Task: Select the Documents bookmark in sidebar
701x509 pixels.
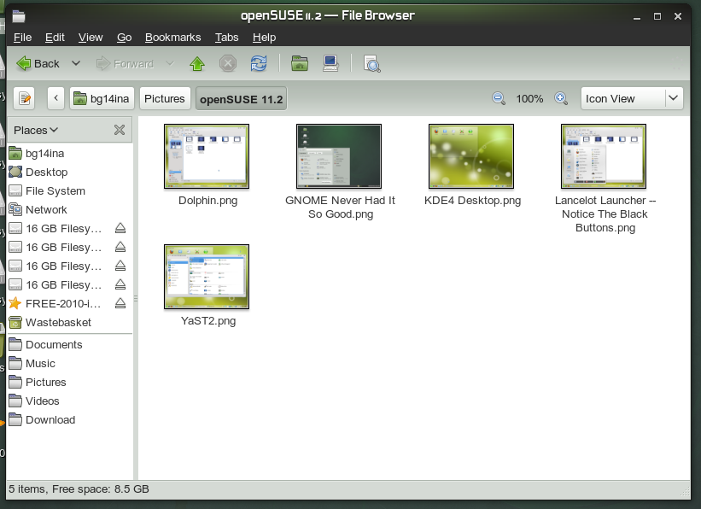Action: coord(54,344)
